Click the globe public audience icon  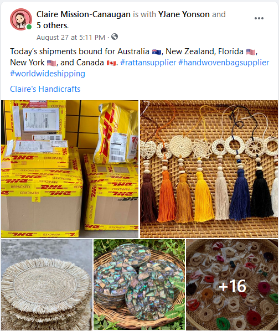pyautogui.click(x=115, y=37)
